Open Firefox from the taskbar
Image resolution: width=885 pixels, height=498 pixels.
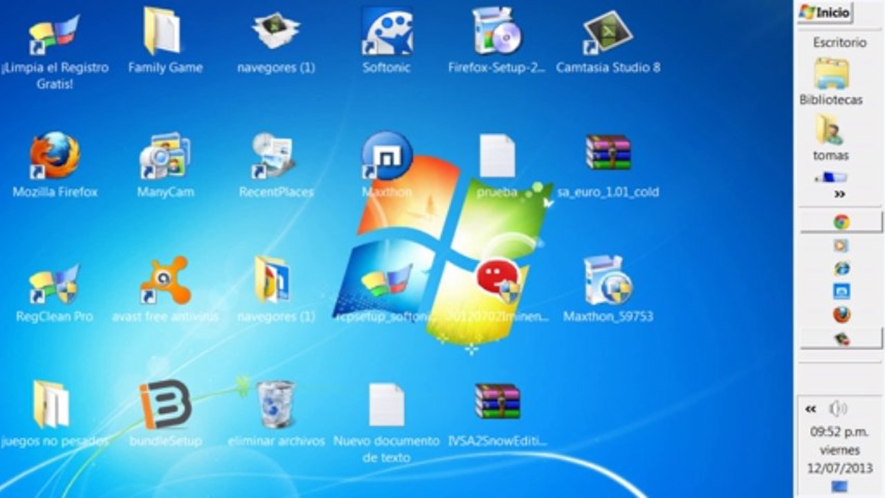[x=841, y=315]
